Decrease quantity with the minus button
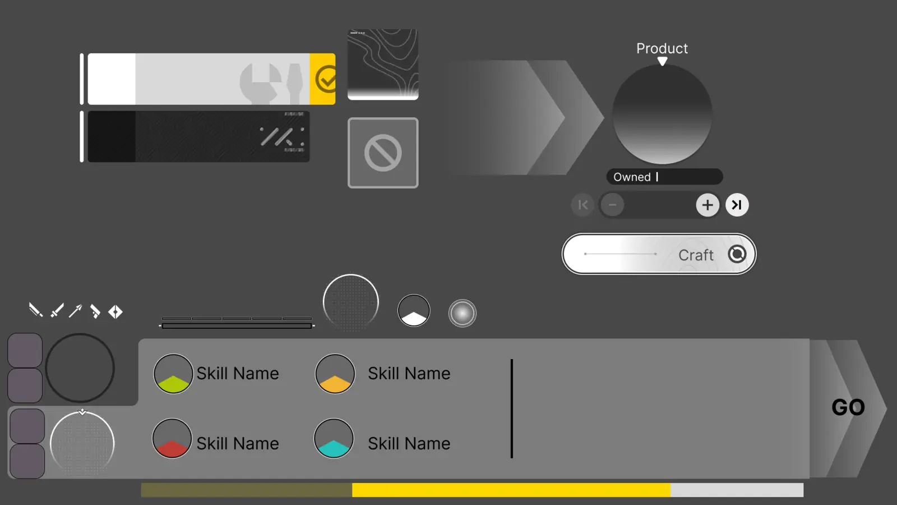This screenshot has height=505, width=897. click(x=612, y=205)
